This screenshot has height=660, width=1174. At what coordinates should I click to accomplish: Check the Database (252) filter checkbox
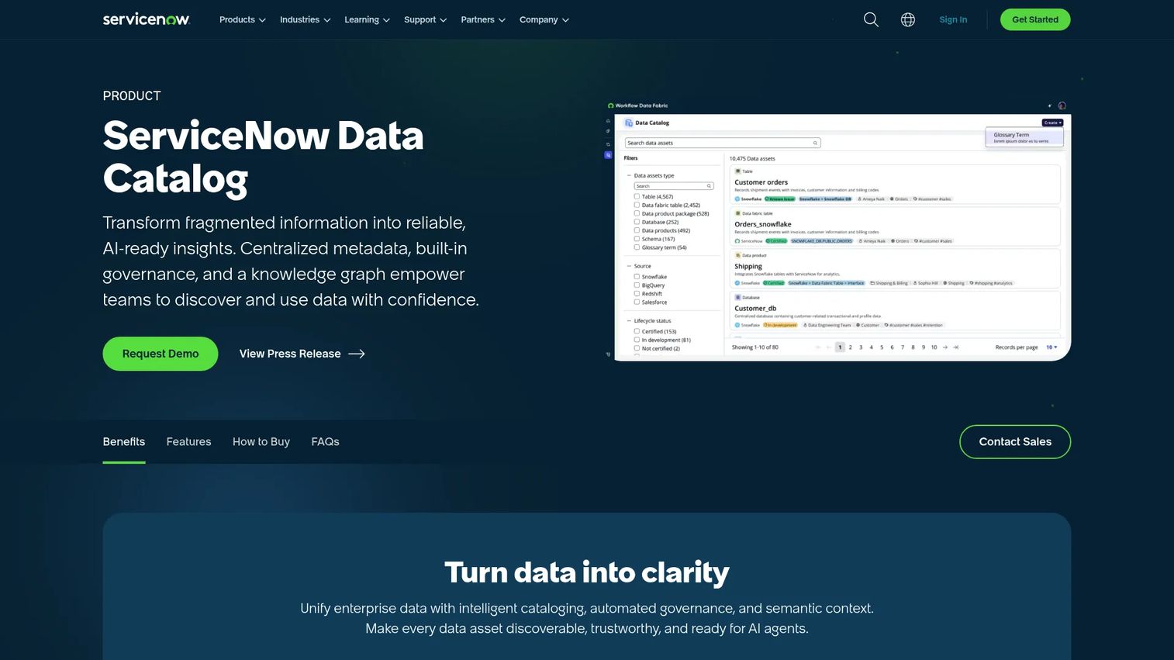pyautogui.click(x=637, y=222)
